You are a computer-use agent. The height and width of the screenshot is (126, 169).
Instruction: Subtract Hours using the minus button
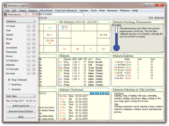pyautogui.click(x=29, y=56)
